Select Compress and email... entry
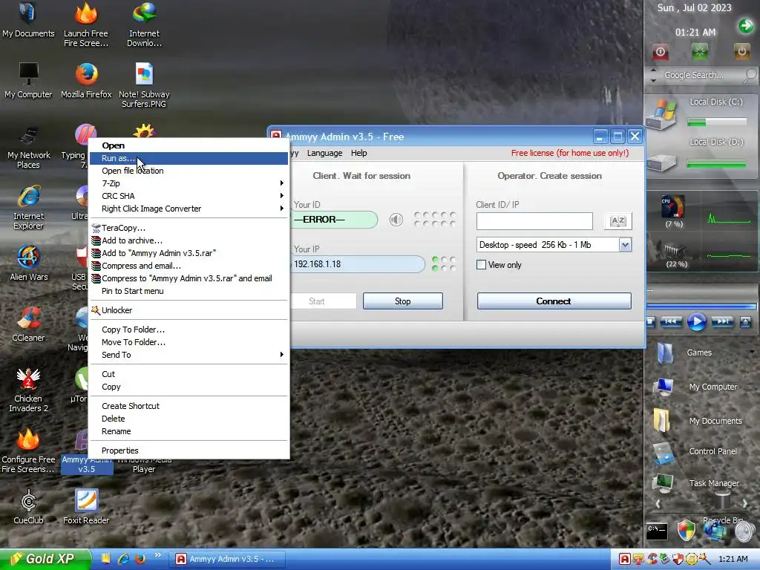The image size is (760, 570). pos(189,266)
